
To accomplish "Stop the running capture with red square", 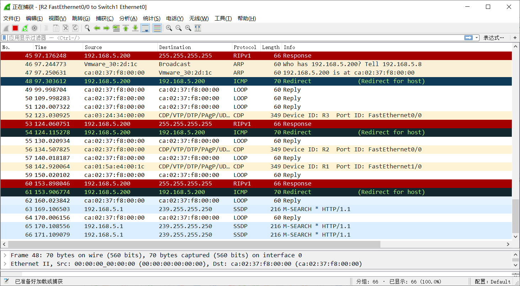I will [x=15, y=28].
